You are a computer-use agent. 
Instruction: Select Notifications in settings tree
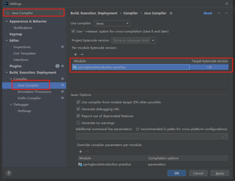(x=23, y=28)
